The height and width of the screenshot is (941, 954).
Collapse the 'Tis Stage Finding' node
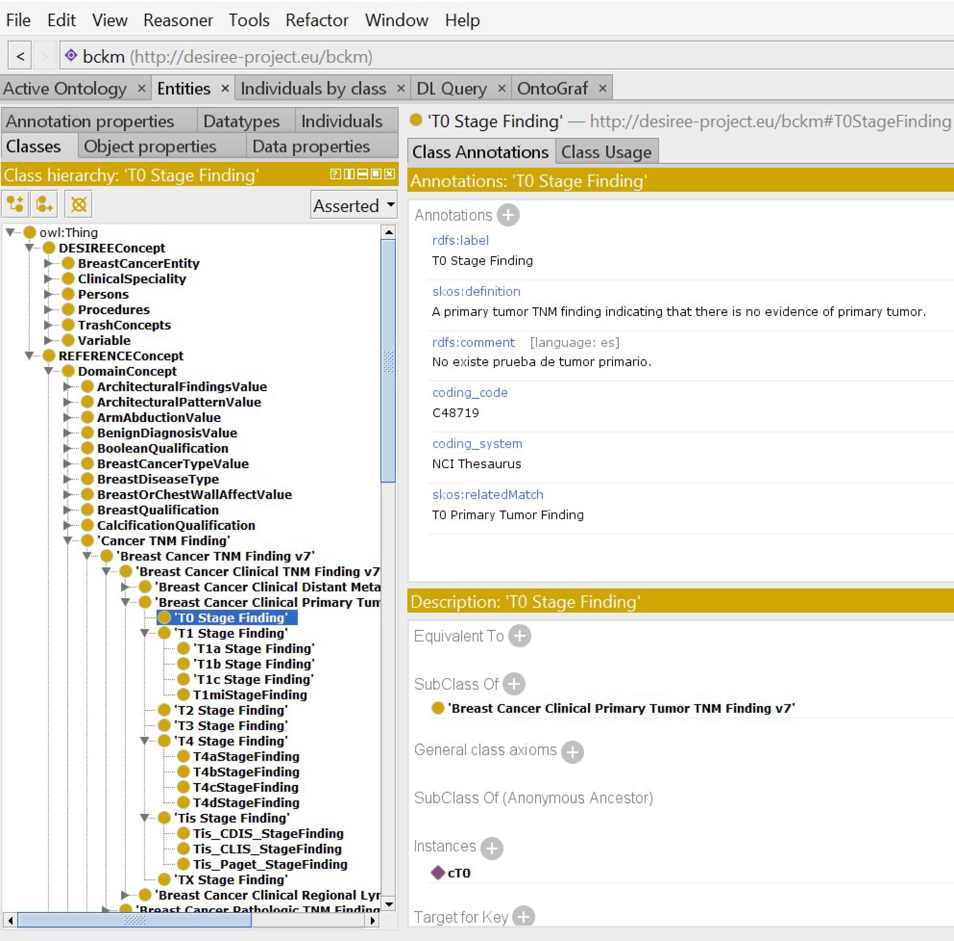coord(145,817)
